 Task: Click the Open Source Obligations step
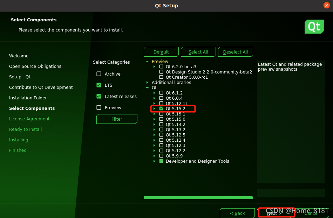[35, 66]
